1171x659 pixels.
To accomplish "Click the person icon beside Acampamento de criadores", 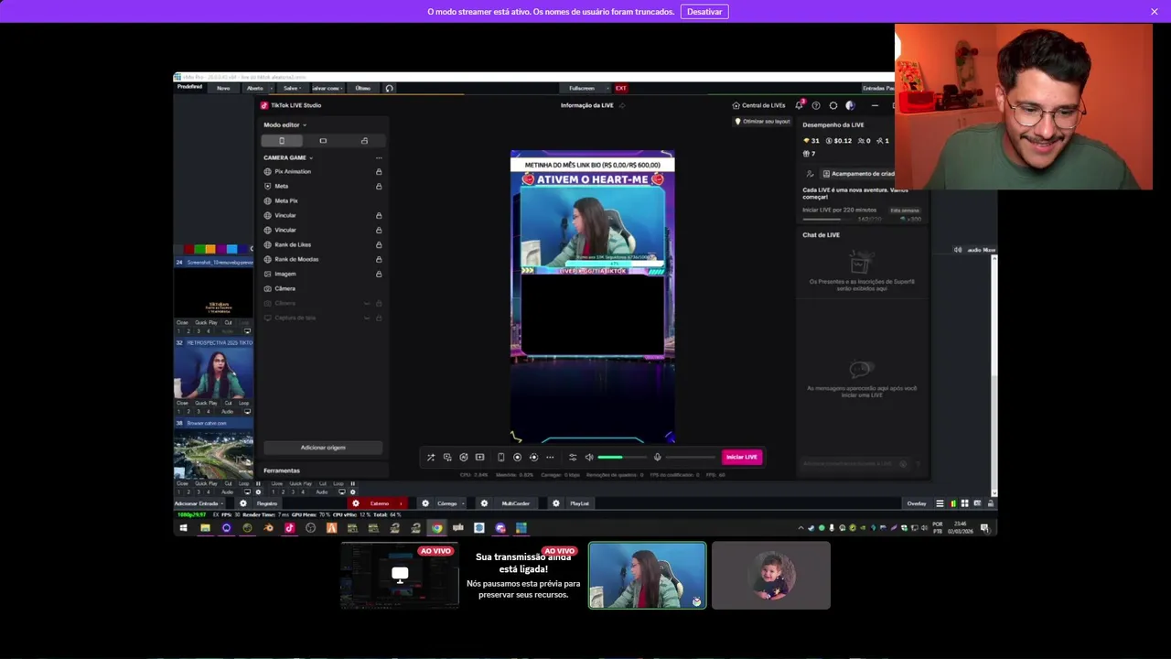I will pyautogui.click(x=811, y=174).
